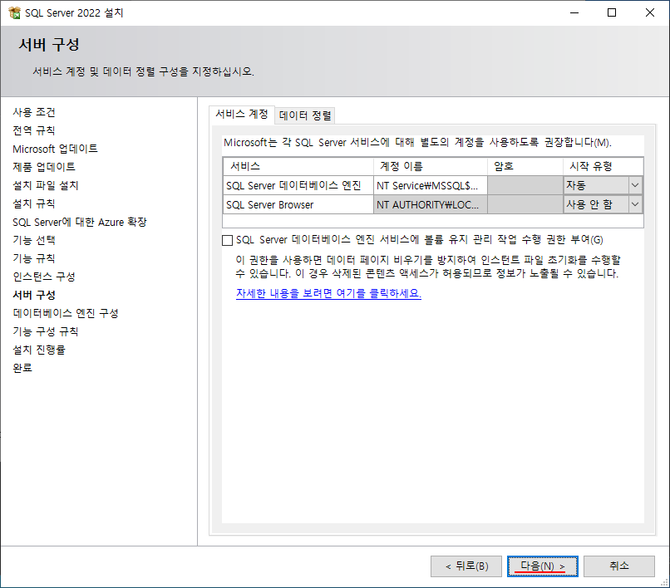This screenshot has height=588, width=670.
Task: Click the Microsoft 업데이트 step in sidebar
Action: pyautogui.click(x=55, y=149)
